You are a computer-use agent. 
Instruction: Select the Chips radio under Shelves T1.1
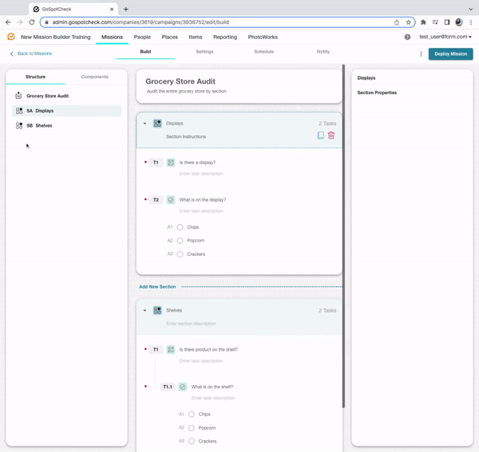[192, 415]
